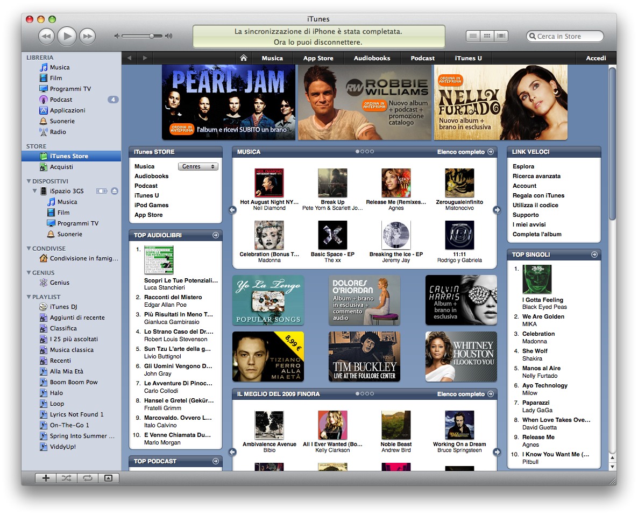The width and height of the screenshot is (638, 515).
Task: Click the Cerca in Store search field
Action: click(565, 36)
